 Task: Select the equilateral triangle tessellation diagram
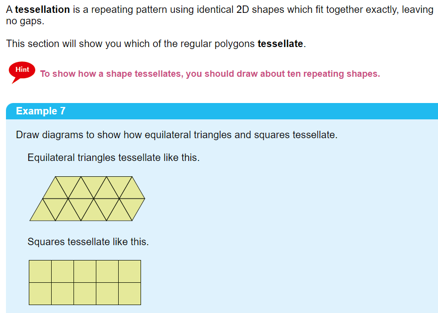pos(87,199)
